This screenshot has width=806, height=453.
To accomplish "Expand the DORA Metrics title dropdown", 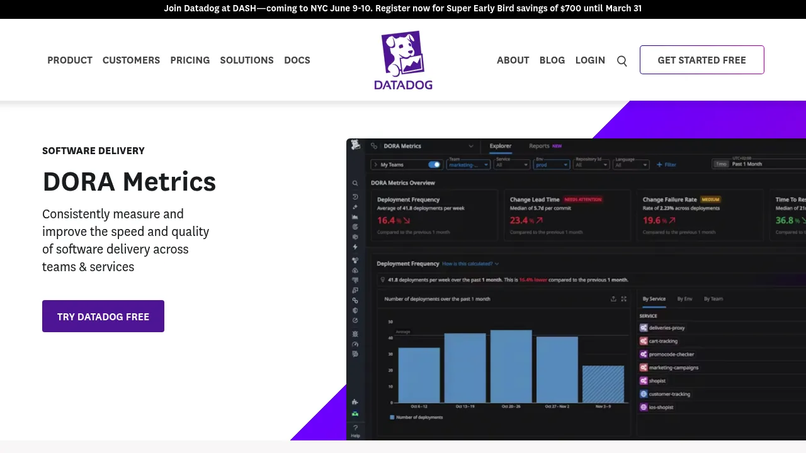I will click(471, 146).
